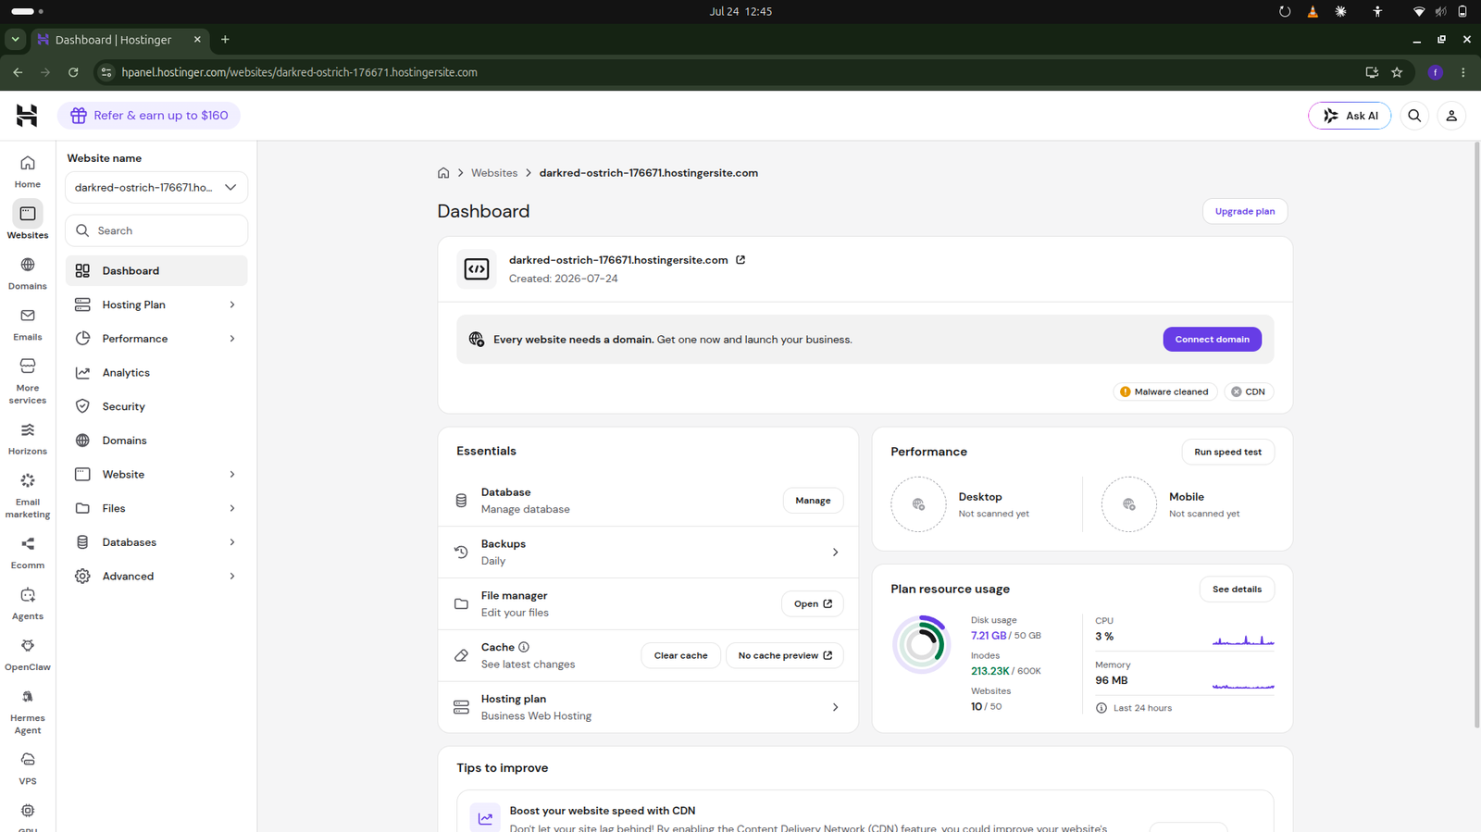Viewport: 1481px width, 832px height.
Task: Expand the Hosting Plan sidebar section
Action: tap(156, 304)
